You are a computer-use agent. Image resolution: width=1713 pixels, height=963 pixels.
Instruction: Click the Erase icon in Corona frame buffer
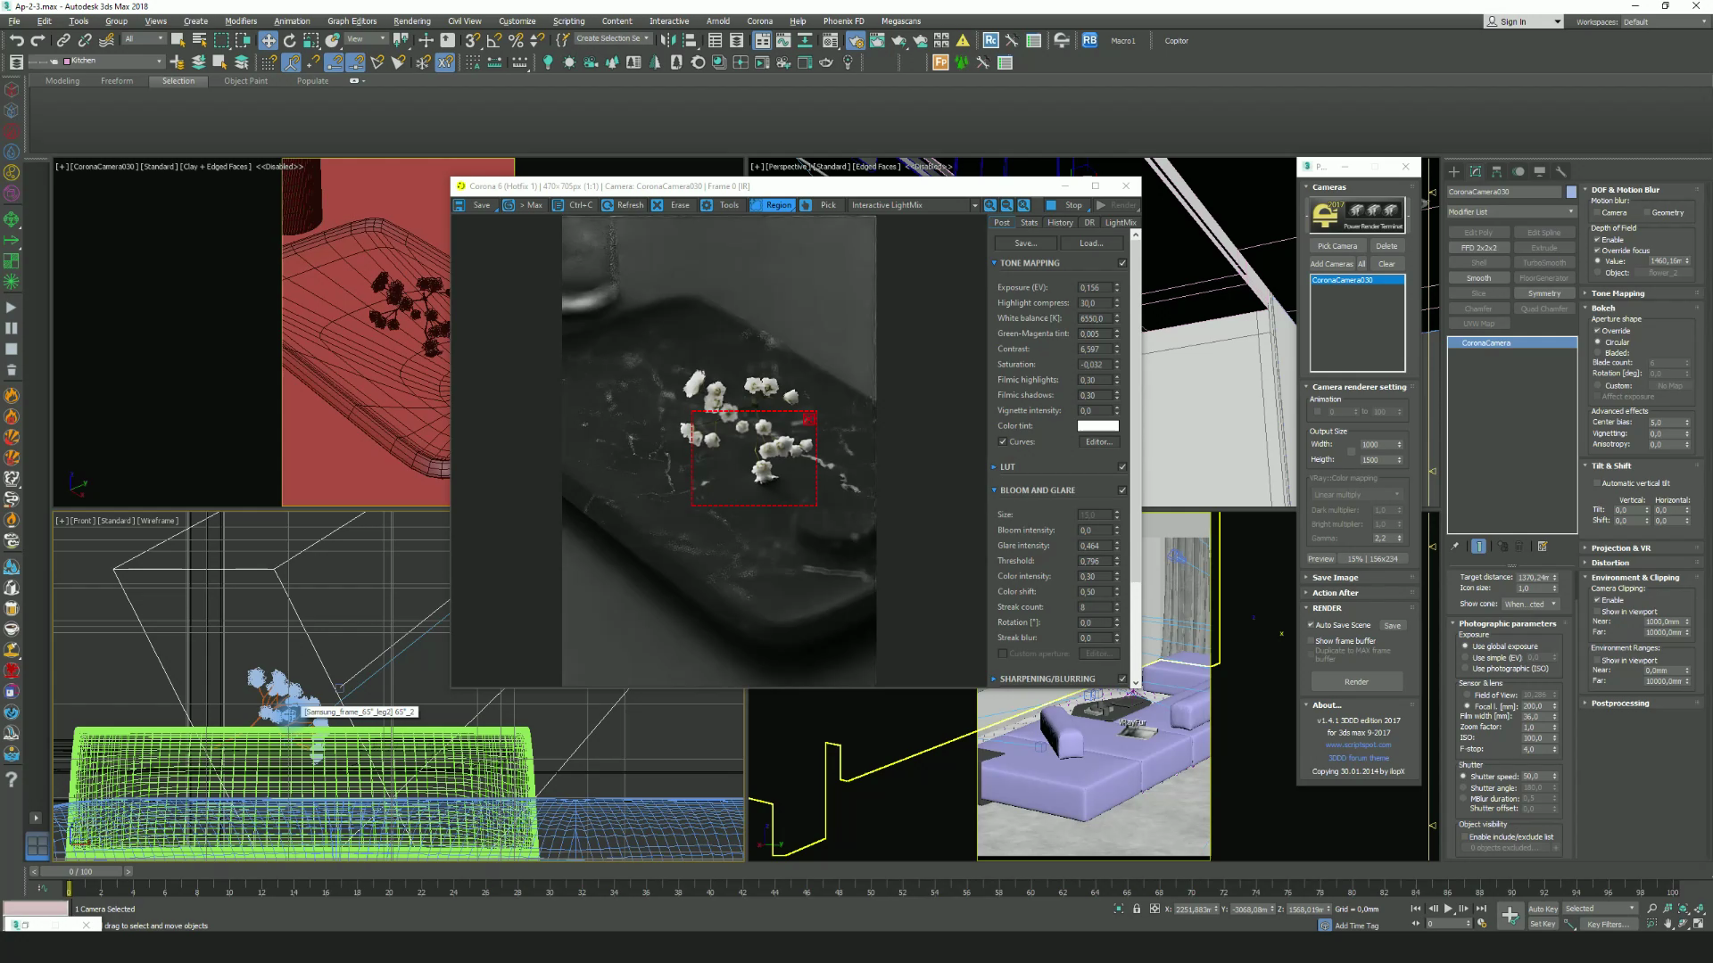pos(657,205)
